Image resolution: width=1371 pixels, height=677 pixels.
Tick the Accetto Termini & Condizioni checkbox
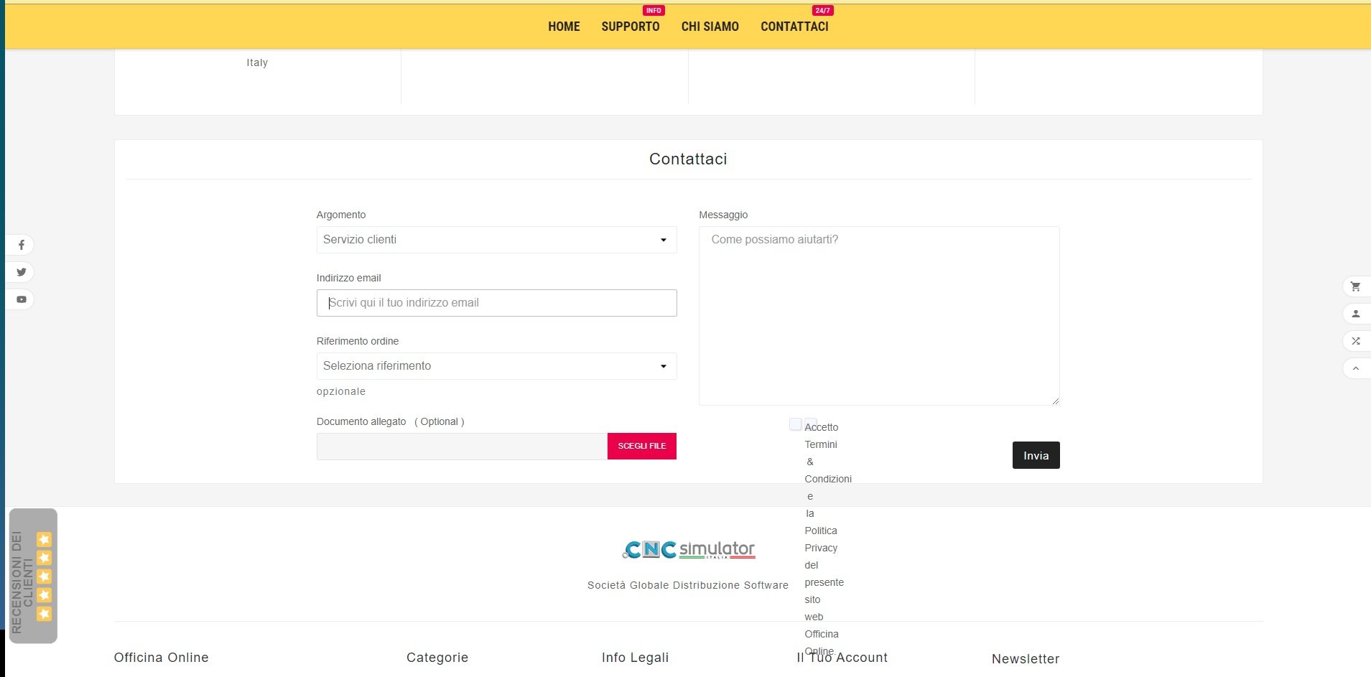pyautogui.click(x=795, y=424)
